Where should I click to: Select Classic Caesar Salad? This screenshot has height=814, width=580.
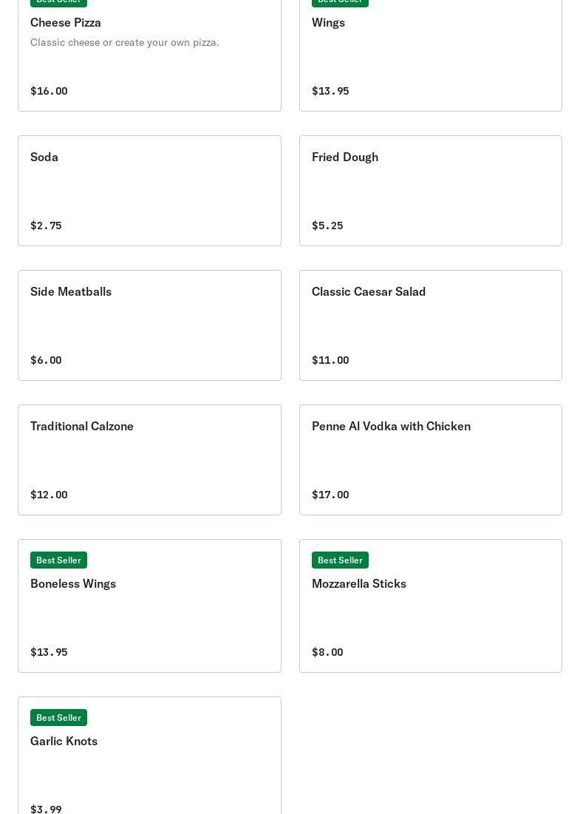click(369, 292)
